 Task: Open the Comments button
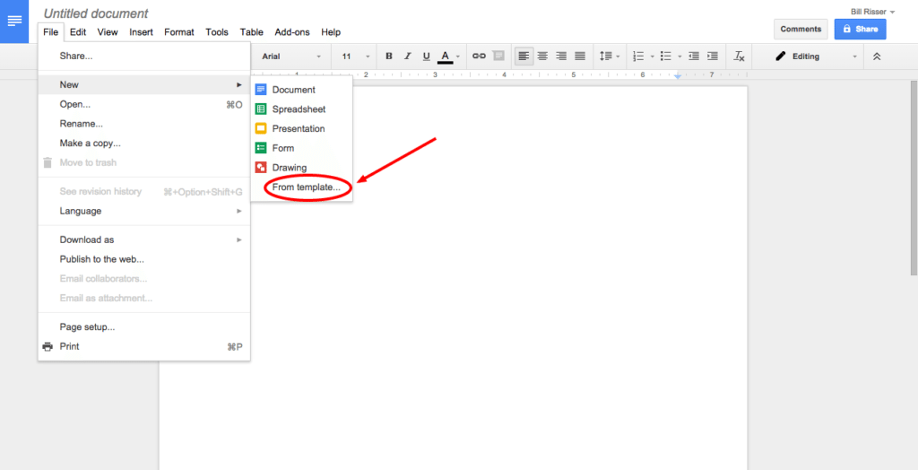[x=800, y=29]
